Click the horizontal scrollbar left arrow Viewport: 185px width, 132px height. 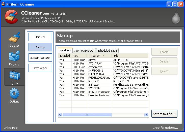pyautogui.click(x=60, y=115)
